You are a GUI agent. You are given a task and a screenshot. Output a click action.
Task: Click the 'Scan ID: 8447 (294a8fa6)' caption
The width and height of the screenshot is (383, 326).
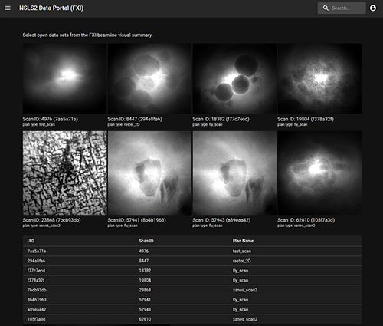(135, 119)
